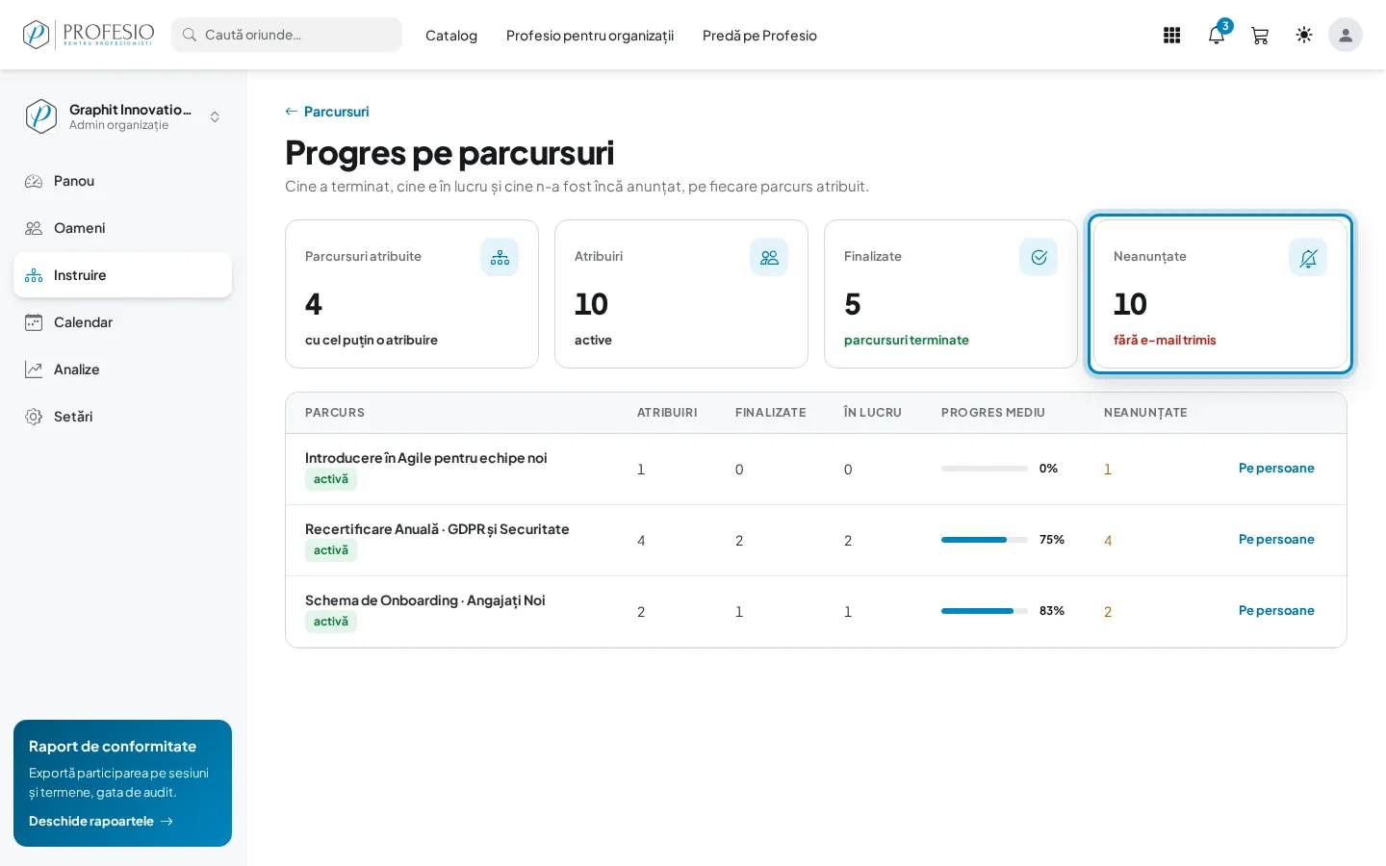The width and height of the screenshot is (1386, 866).
Task: Focus the 'Caută oriunde...' search field
Action: click(x=287, y=35)
